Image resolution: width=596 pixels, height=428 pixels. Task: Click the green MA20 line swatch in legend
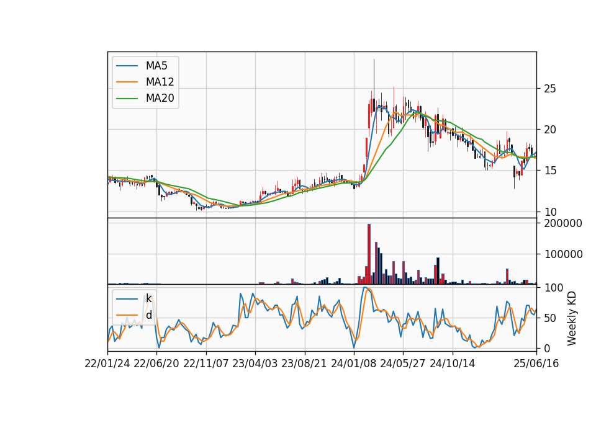[x=127, y=98]
